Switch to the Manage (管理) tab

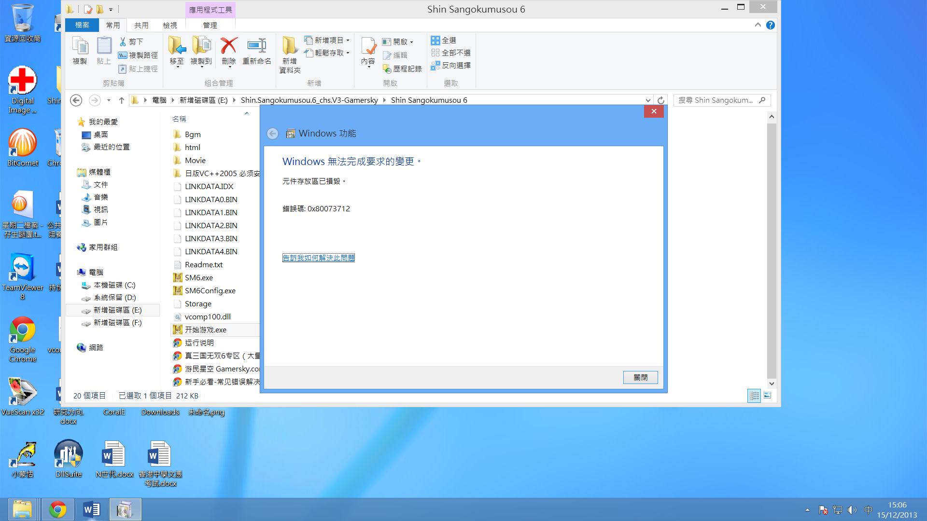(x=210, y=25)
